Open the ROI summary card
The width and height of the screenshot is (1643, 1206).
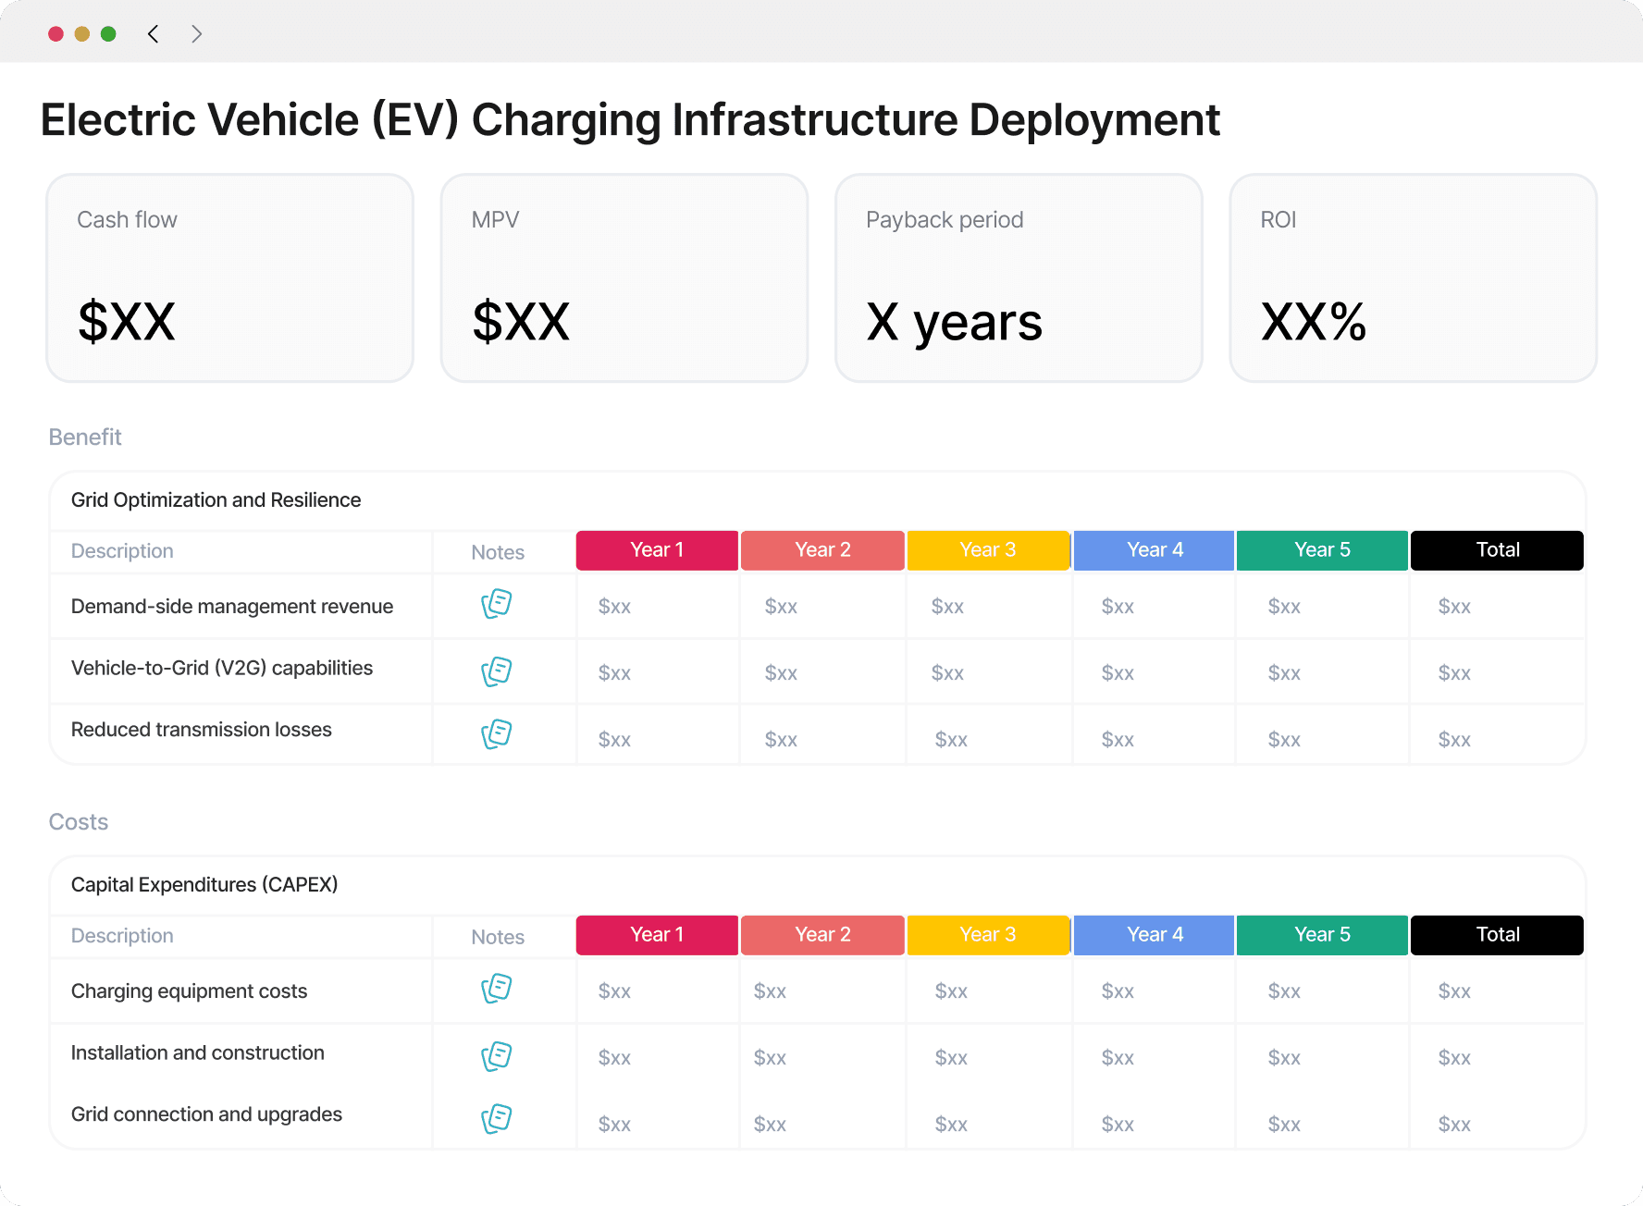pyautogui.click(x=1413, y=277)
